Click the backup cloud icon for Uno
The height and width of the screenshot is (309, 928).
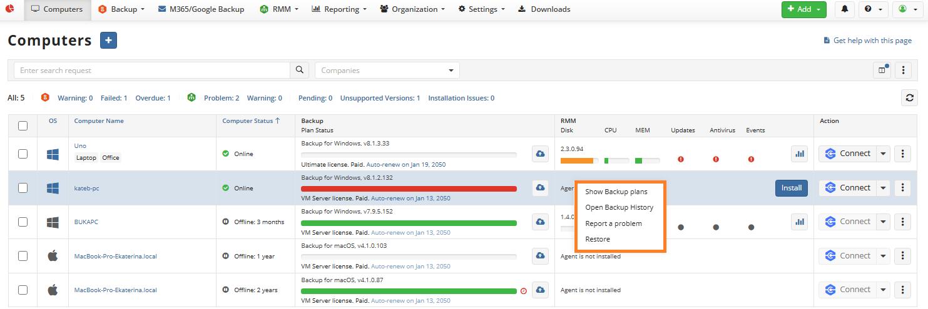(540, 154)
